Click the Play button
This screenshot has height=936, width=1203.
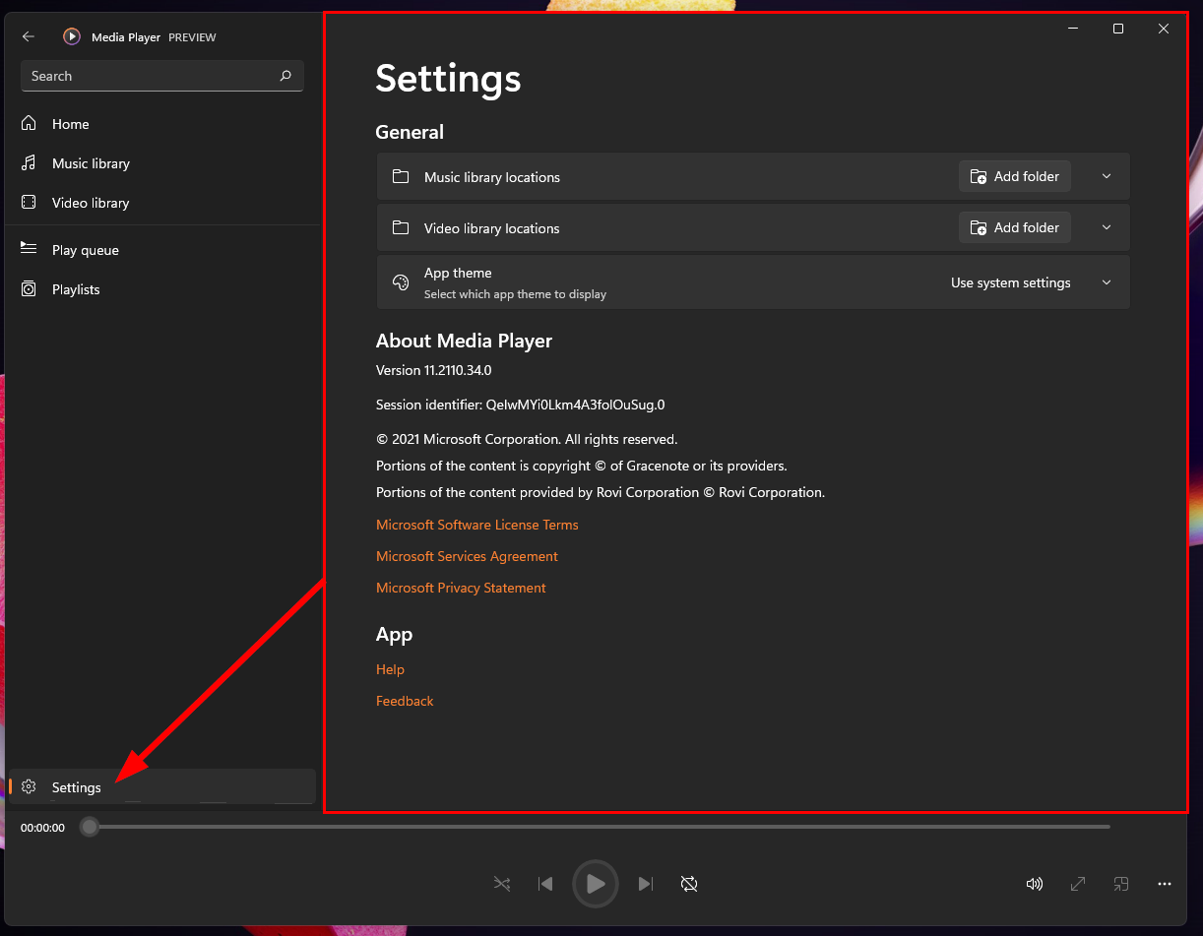(x=596, y=884)
